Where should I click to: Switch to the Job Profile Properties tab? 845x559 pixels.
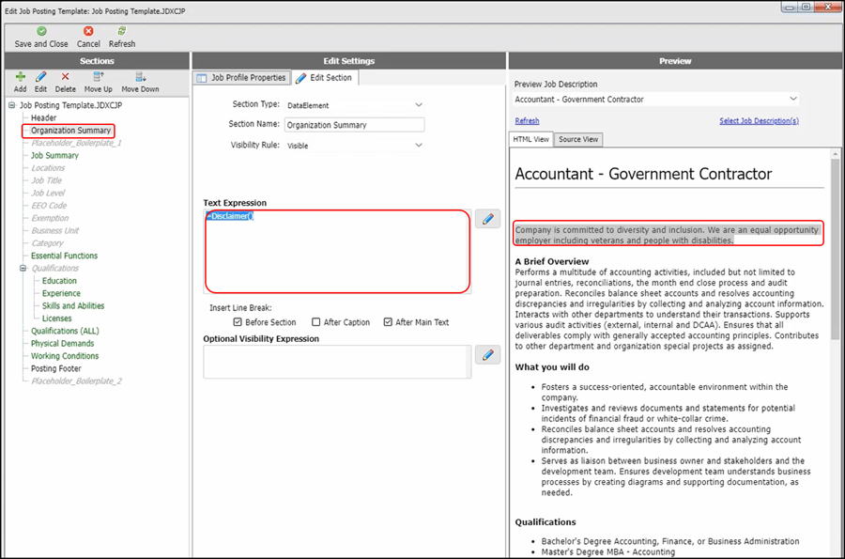click(x=240, y=78)
